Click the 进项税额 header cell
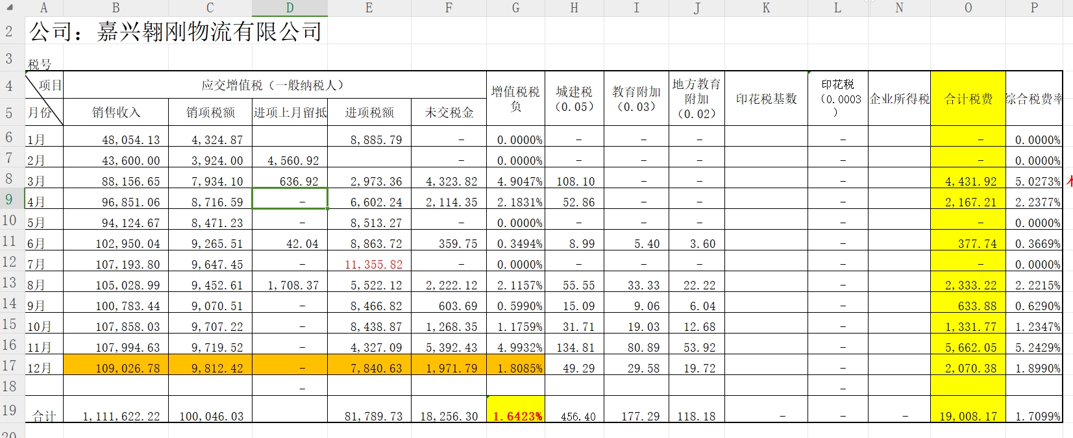This screenshot has width=1073, height=438. coord(369,112)
